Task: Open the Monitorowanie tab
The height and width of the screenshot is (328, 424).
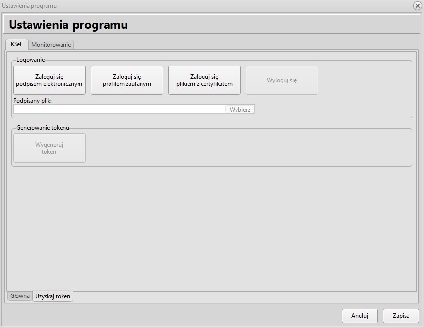Action: 51,45
